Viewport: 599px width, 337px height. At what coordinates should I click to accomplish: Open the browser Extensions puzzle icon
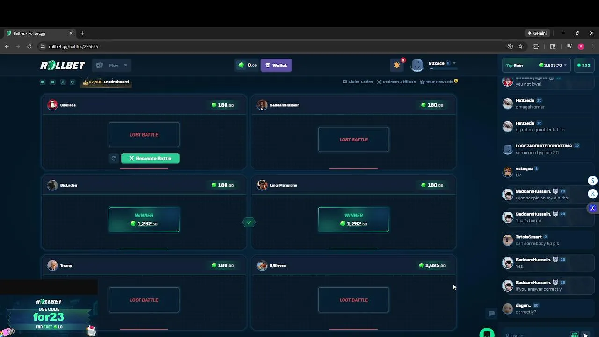[x=536, y=46]
